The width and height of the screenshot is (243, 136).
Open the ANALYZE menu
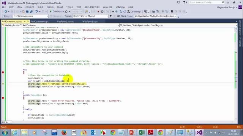(x=107, y=7)
